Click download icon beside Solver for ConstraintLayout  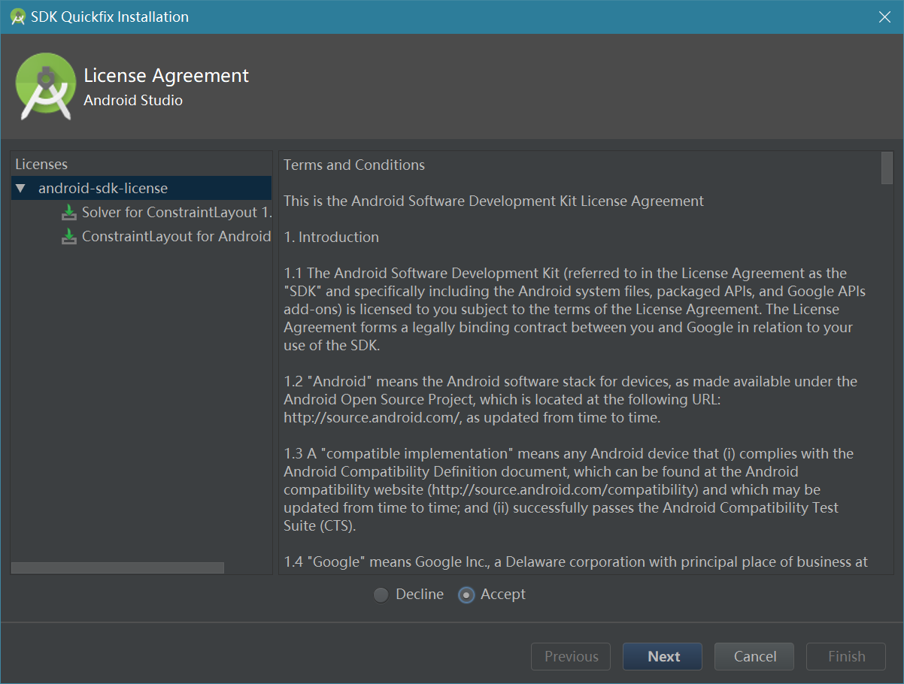click(x=69, y=213)
